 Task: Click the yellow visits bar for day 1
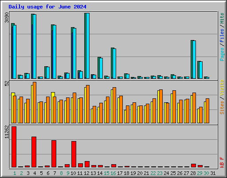tap(12, 108)
